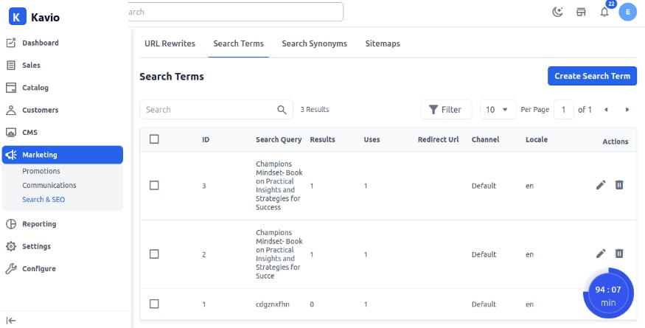Switch to Search Synonyms tab
The image size is (645, 328).
[314, 43]
